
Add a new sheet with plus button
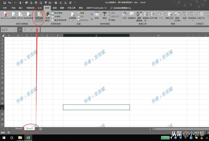pyautogui.click(x=40, y=129)
